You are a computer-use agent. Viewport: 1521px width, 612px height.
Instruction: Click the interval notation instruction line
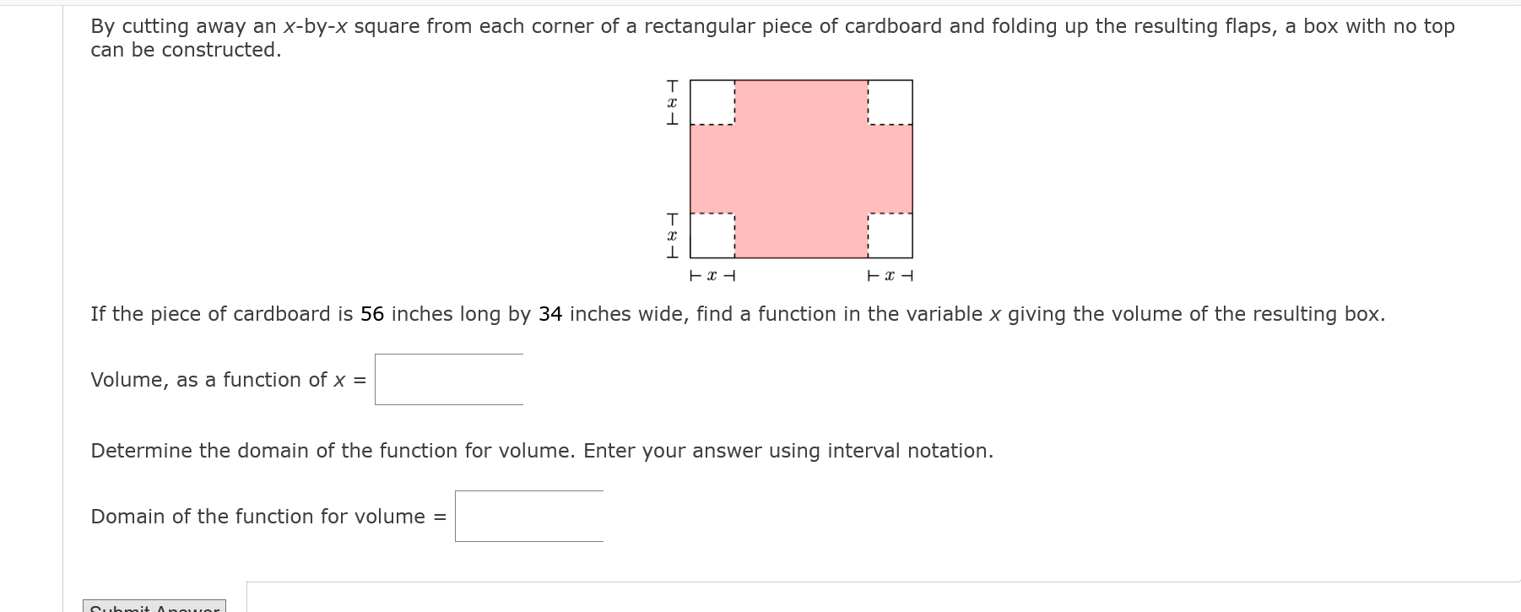tap(541, 451)
